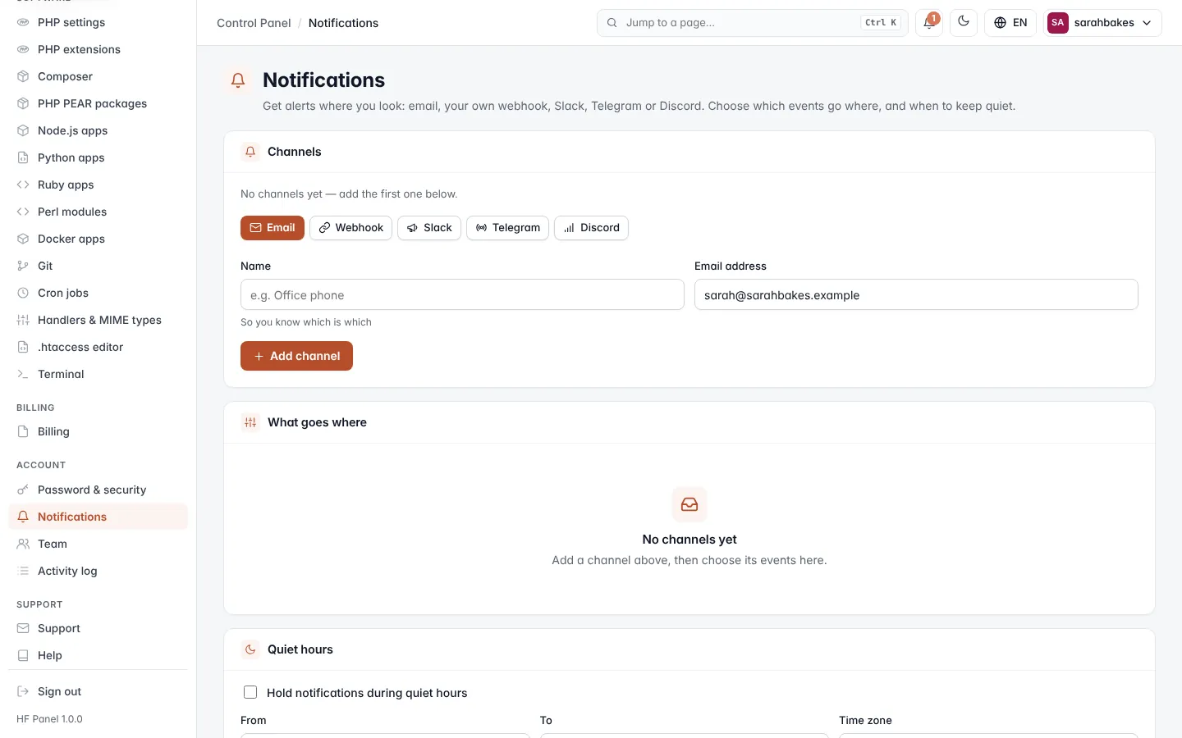The image size is (1182, 738).
Task: Open PHP extensions page
Action: coord(98,49)
